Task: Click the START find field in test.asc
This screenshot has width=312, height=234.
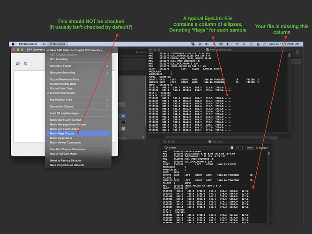Action: (199, 148)
